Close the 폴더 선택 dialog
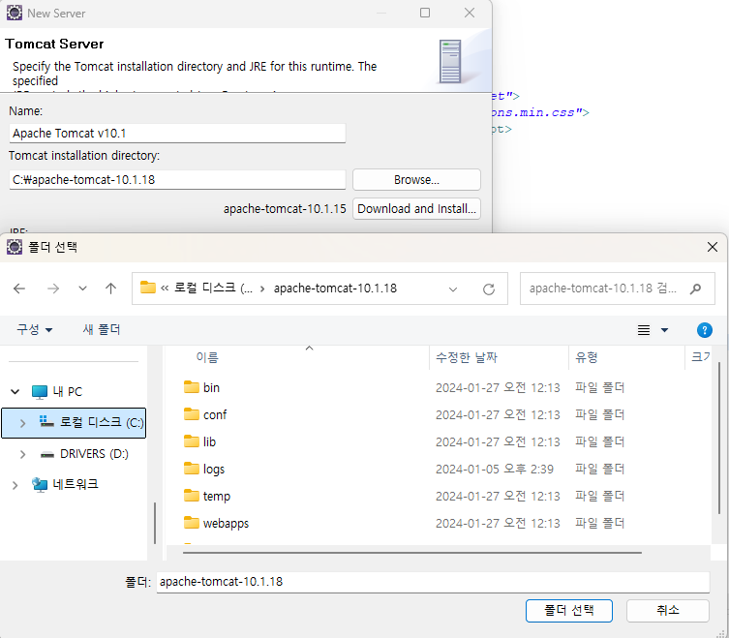Image resolution: width=729 pixels, height=638 pixels. click(713, 247)
